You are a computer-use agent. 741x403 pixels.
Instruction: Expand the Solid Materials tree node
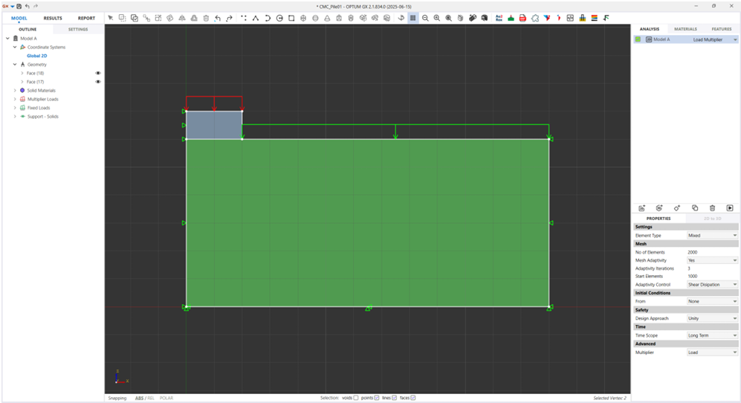coord(15,90)
